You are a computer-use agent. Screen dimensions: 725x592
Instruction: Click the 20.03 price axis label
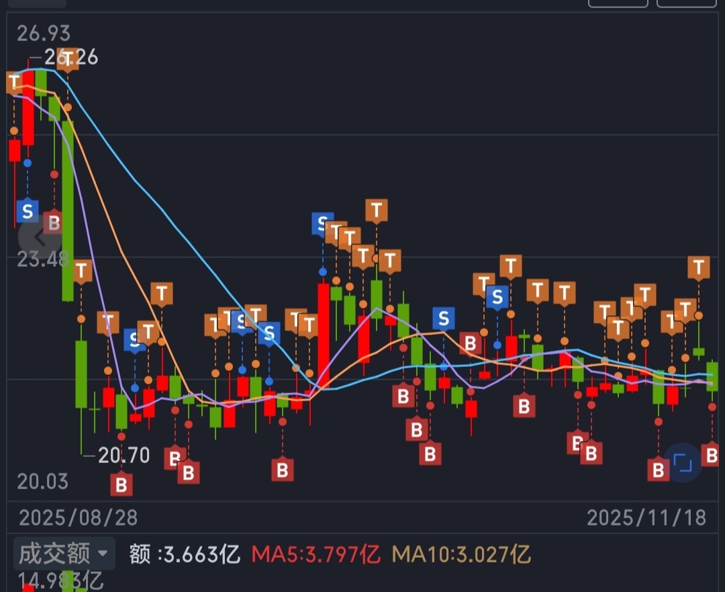[42, 482]
